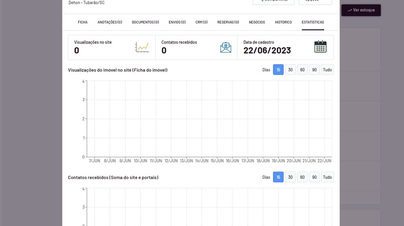Click the calendar icon next to Data de cadastro

click(320, 47)
